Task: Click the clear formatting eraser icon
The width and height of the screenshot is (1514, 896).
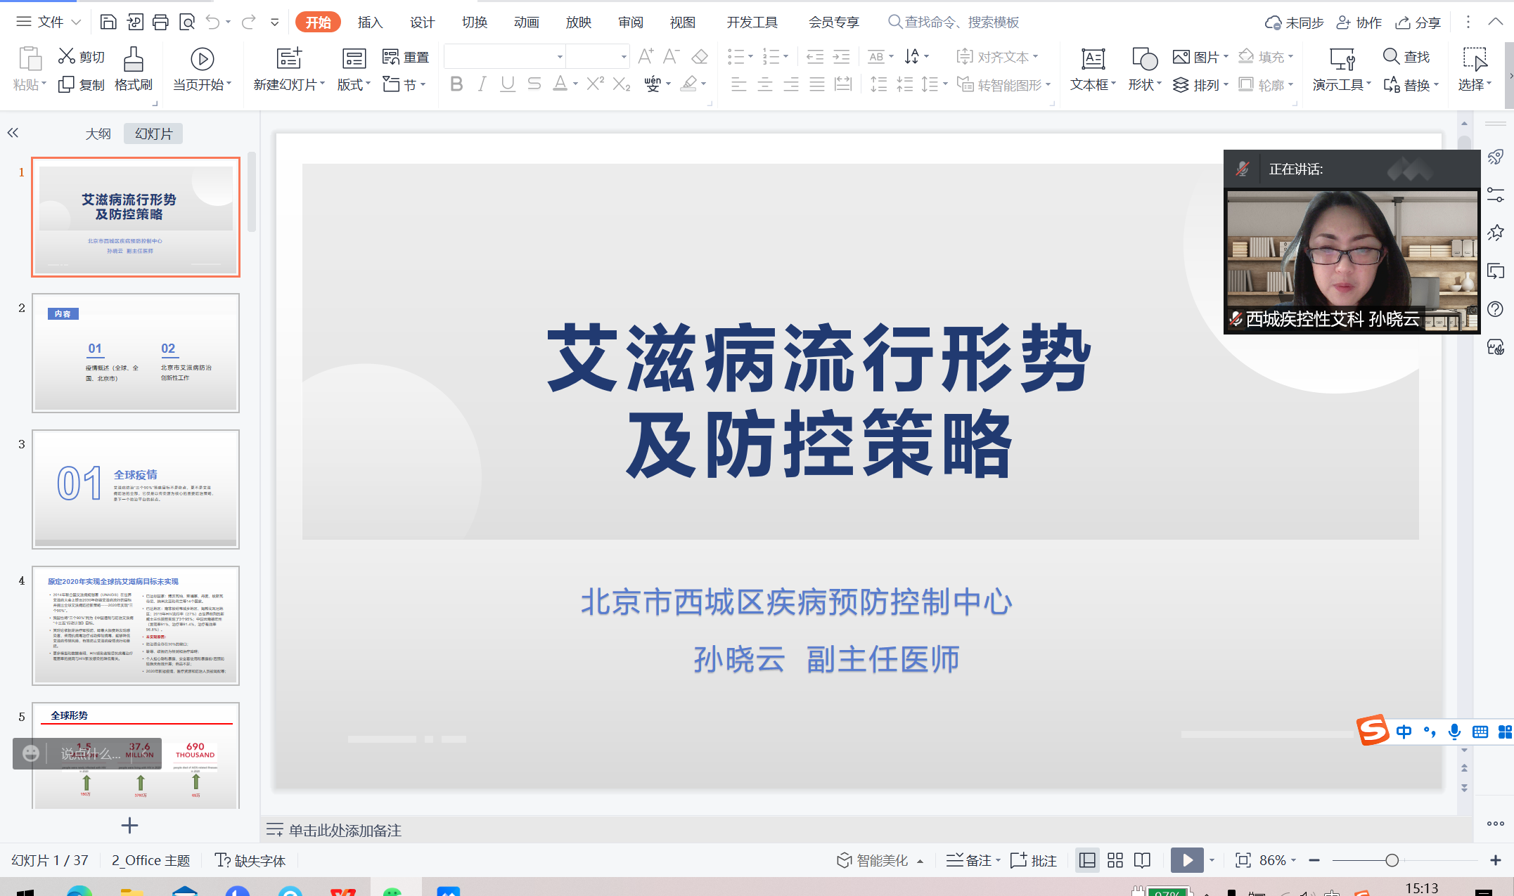Action: pos(699,56)
